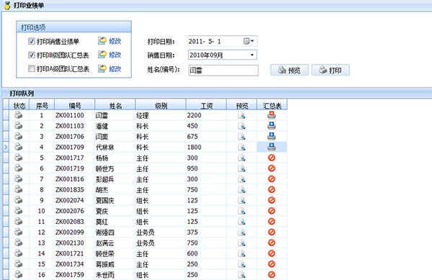Click the 预览 button
This screenshot has height=280, width=432.
point(289,70)
